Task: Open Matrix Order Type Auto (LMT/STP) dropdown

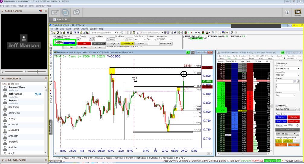Action: (287, 69)
